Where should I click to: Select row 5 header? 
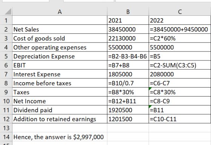6,56
